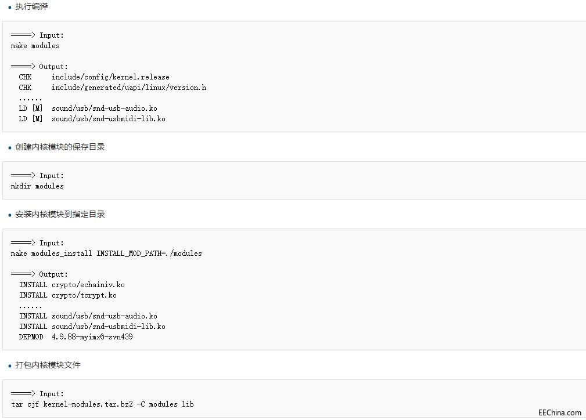Viewport: 586px width, 420px height.
Task: Click the INSTALL sound/usb/snd-usb-audio.ko line
Action: pos(88,316)
